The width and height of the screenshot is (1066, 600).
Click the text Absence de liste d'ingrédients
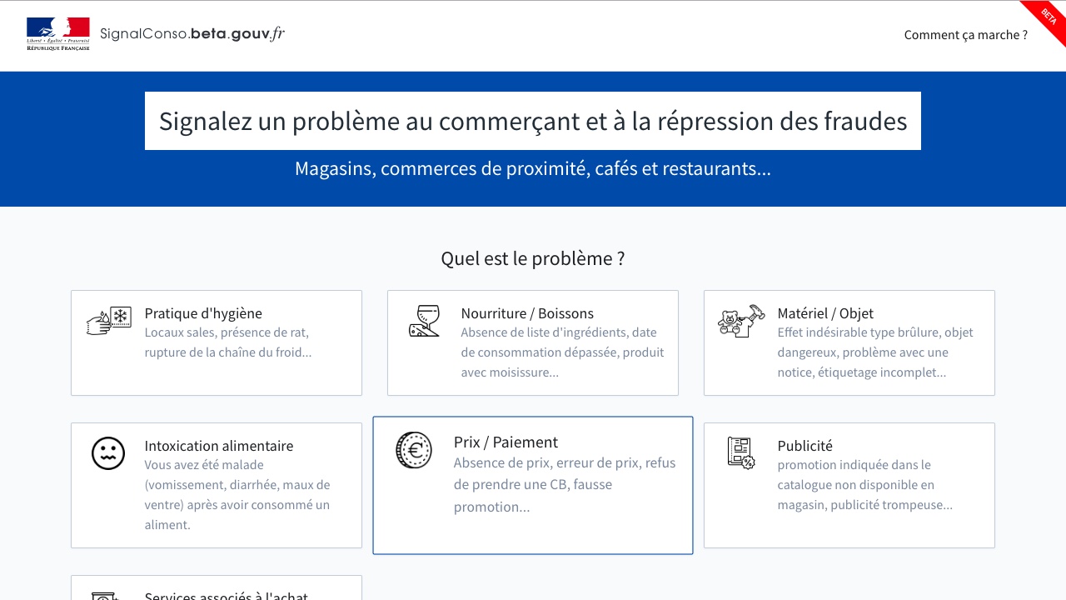(563, 352)
